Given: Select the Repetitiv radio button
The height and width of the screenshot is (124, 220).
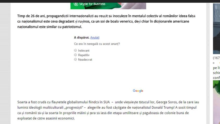Looking at the screenshot, I should 76,55.
